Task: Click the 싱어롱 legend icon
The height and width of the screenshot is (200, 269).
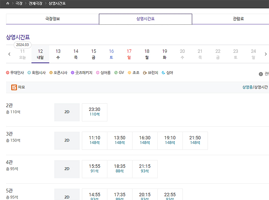Action: coord(98,73)
